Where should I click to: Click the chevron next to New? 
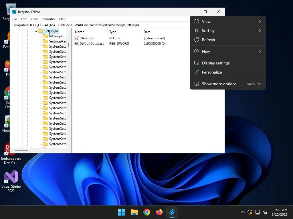pyautogui.click(x=260, y=51)
